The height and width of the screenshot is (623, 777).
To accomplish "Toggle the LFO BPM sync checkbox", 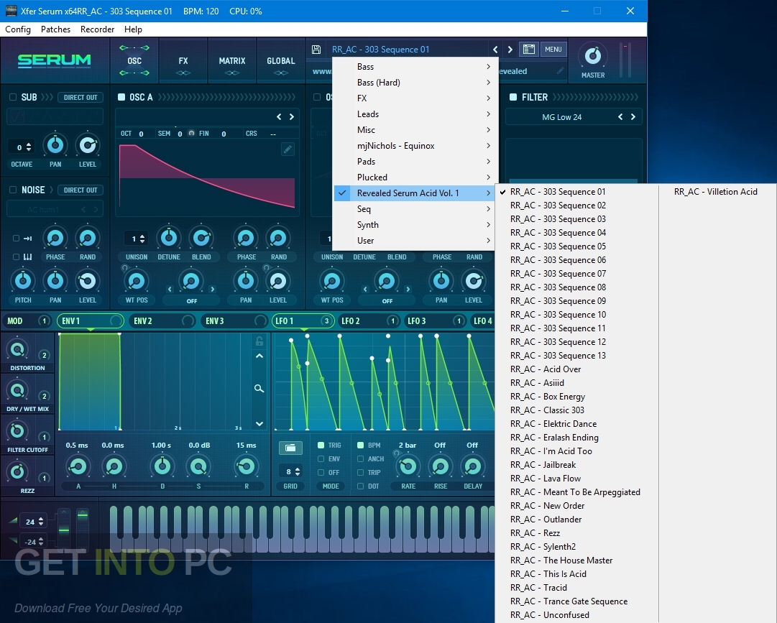I will point(360,446).
